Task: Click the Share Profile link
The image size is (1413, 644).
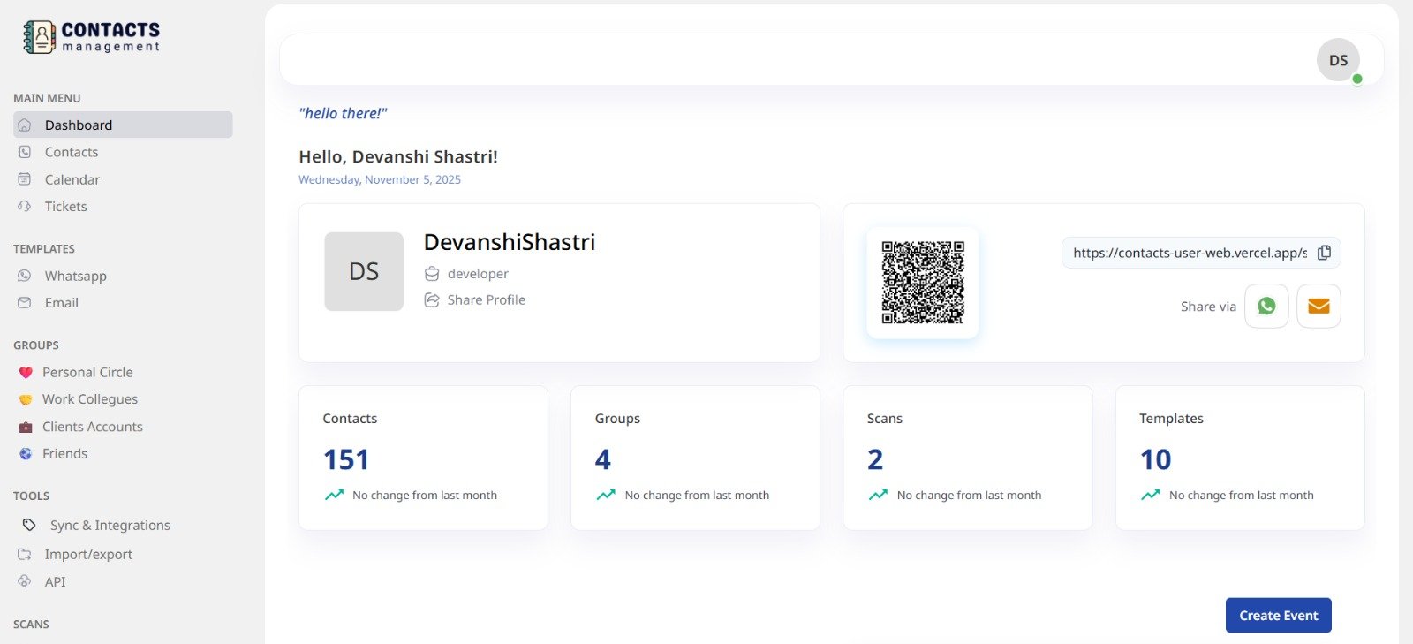Action: [x=486, y=300]
